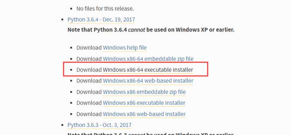
Task: Click the bullet next to x86-64 embeddable zip file
Action: (x=71, y=59)
